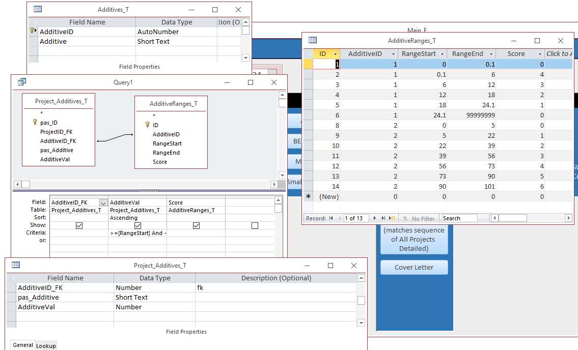Select RangeEnd in AdditiveRanges_T field list

click(x=166, y=153)
